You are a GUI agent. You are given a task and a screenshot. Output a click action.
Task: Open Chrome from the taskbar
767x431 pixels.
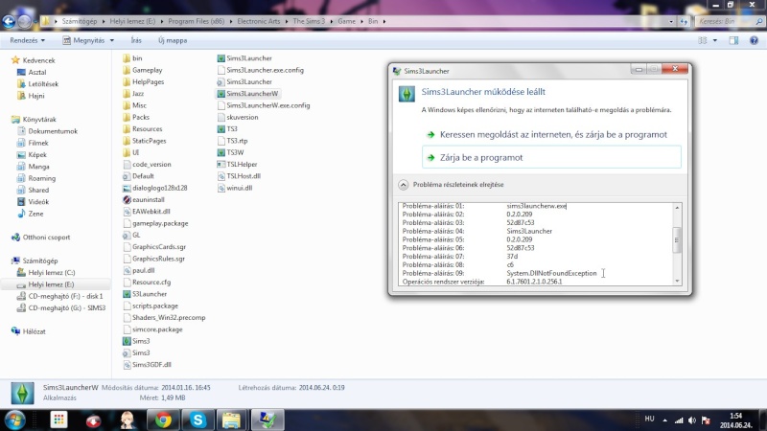coord(163,420)
